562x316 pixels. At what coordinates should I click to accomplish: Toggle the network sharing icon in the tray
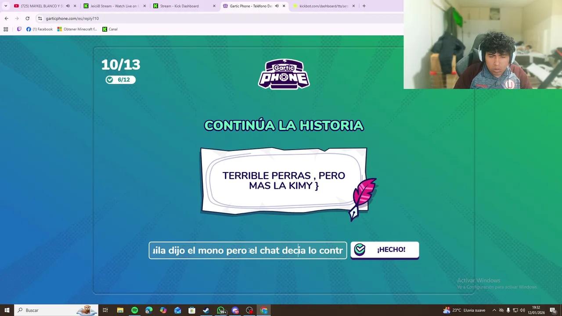(515, 310)
